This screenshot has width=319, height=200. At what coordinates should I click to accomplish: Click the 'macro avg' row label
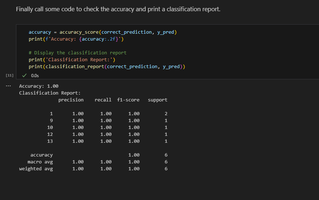[x=40, y=162]
